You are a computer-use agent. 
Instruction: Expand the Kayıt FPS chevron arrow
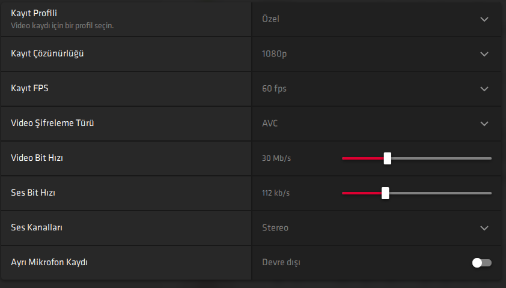pos(484,89)
